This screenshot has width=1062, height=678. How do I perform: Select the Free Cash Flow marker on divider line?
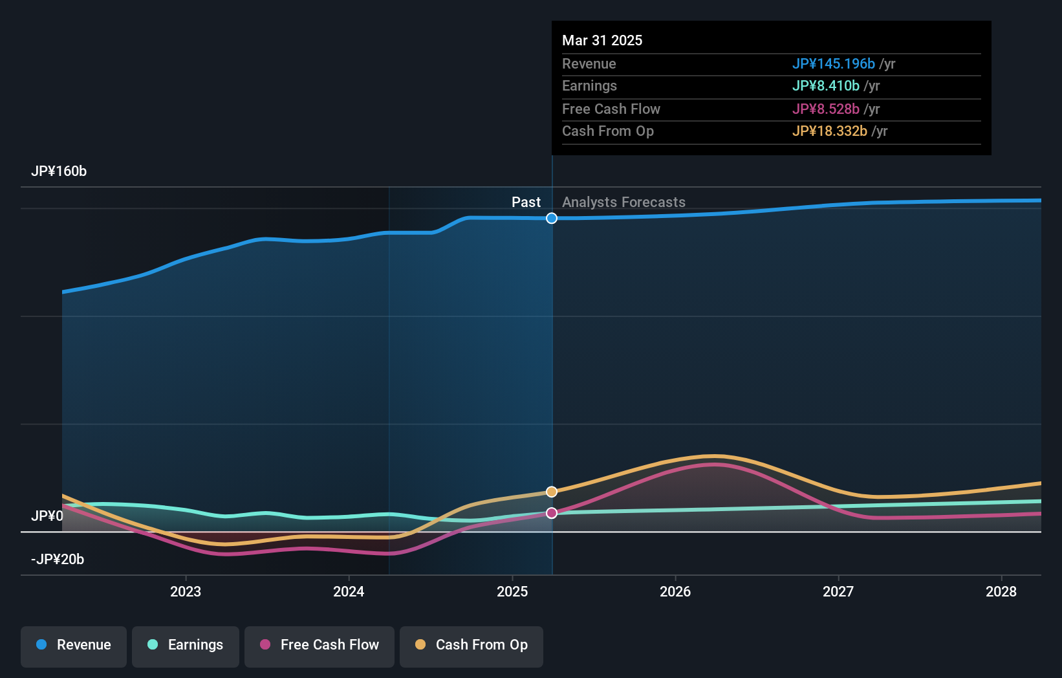click(x=551, y=512)
